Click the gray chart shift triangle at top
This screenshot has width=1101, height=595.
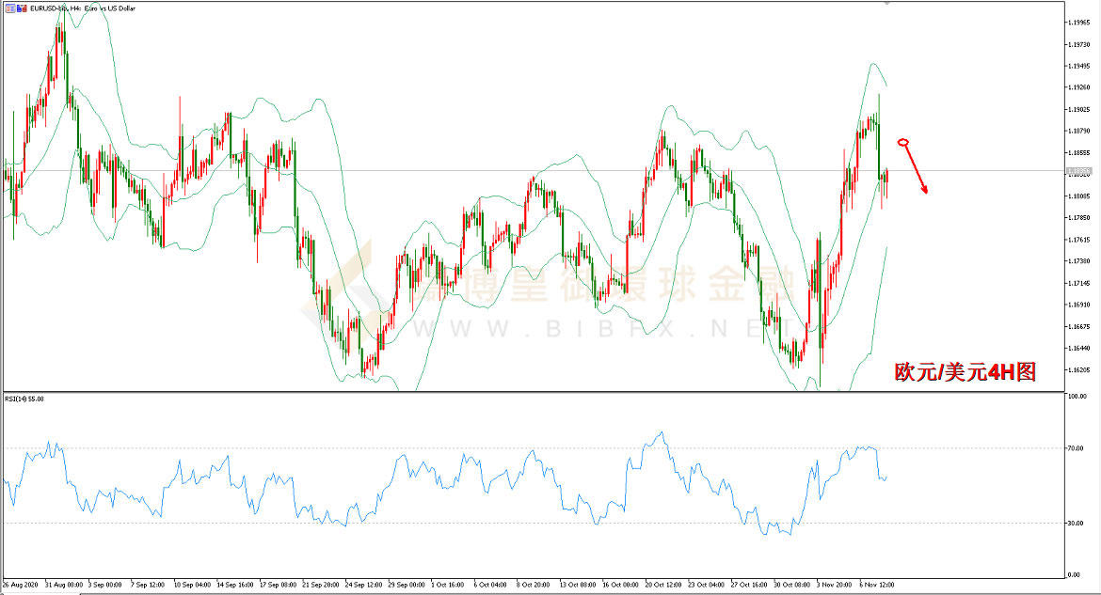point(886,5)
